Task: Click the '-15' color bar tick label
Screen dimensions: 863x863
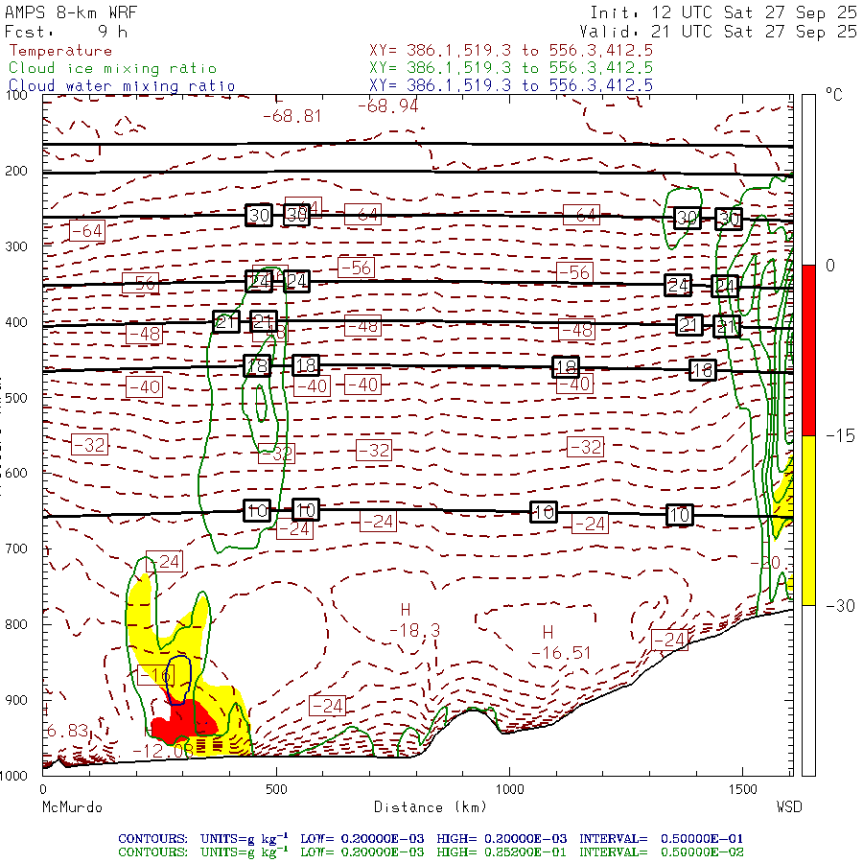Action: pyautogui.click(x=840, y=436)
